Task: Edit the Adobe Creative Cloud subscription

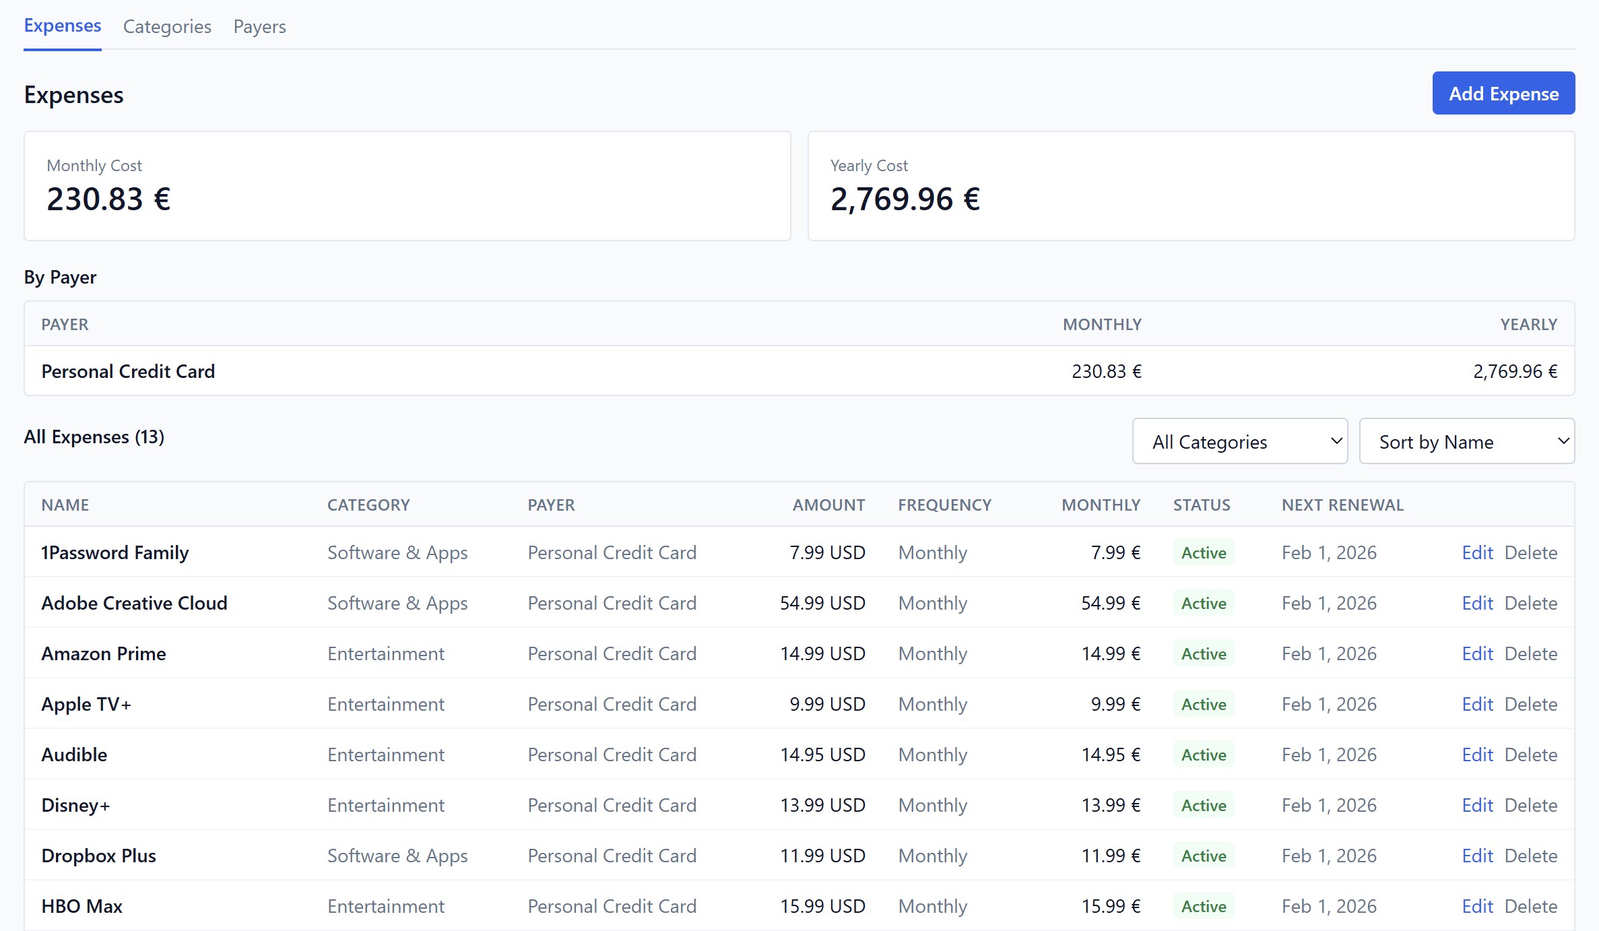Action: coord(1476,603)
